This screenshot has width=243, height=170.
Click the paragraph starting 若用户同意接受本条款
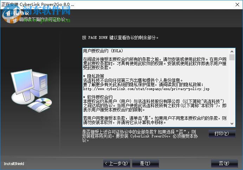tap(155, 120)
